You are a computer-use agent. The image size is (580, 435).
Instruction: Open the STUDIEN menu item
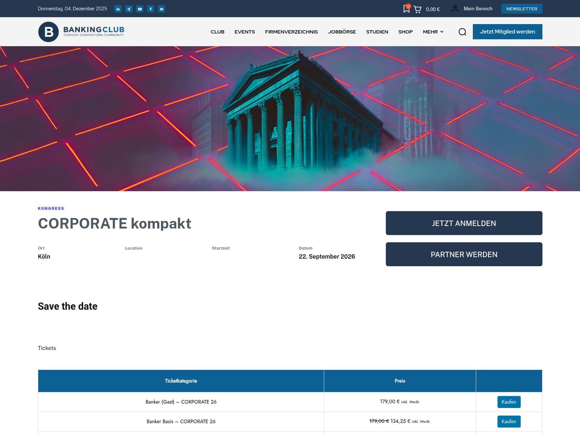(377, 32)
